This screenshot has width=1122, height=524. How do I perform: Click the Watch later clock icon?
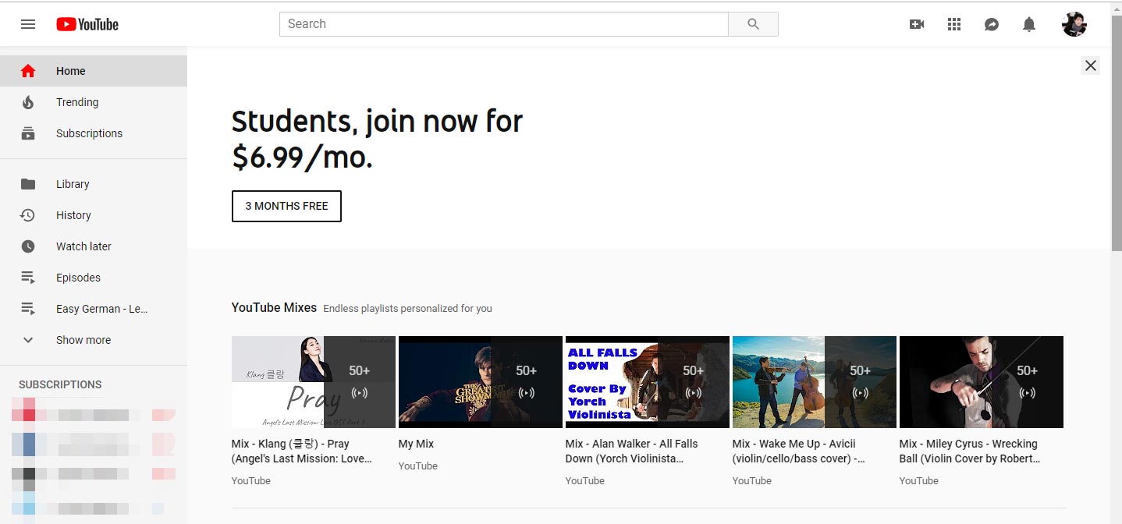pyautogui.click(x=28, y=246)
